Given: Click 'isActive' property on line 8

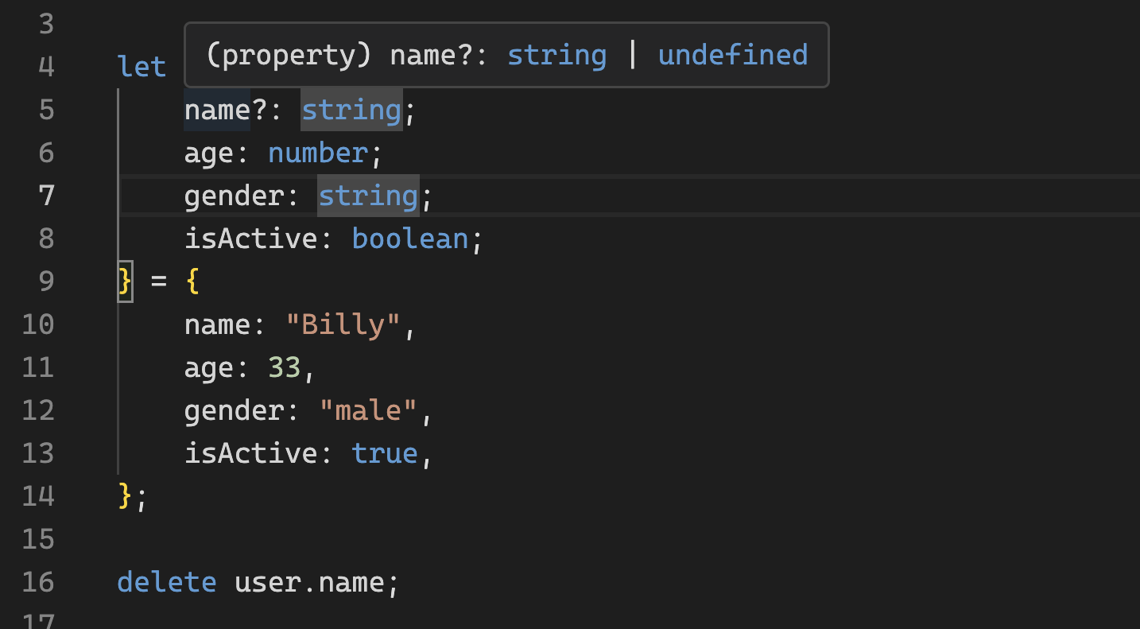Looking at the screenshot, I should pos(250,239).
